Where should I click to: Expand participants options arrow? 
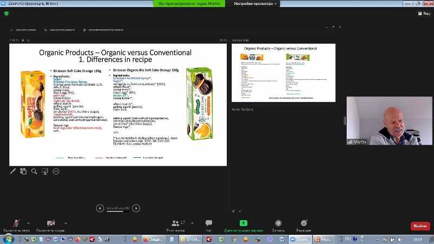pos(192,223)
